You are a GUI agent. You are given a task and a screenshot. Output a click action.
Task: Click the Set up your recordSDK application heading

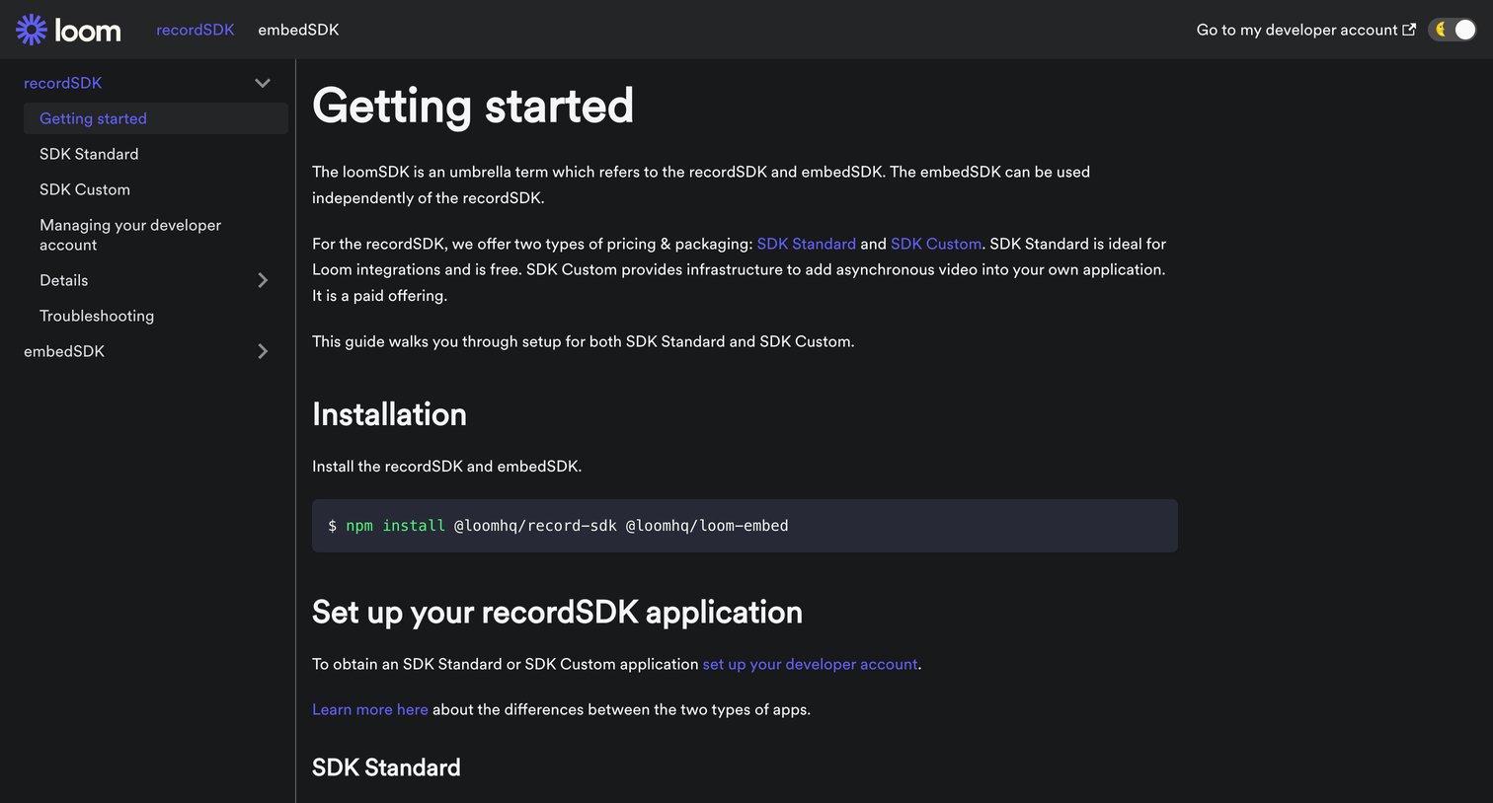tap(557, 613)
